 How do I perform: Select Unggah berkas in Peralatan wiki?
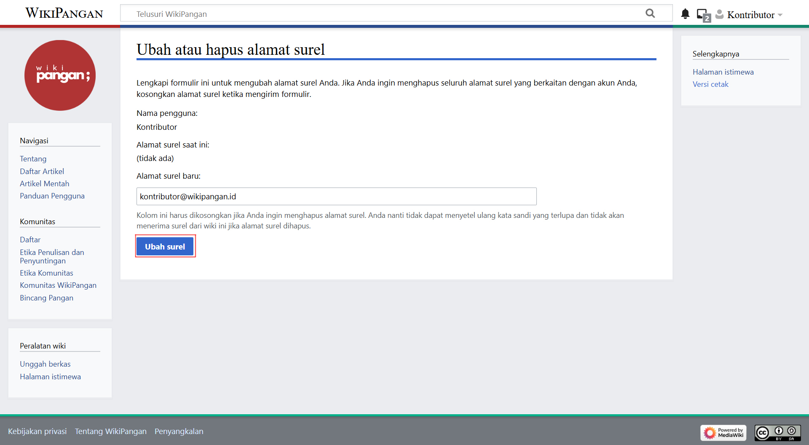[x=45, y=364]
